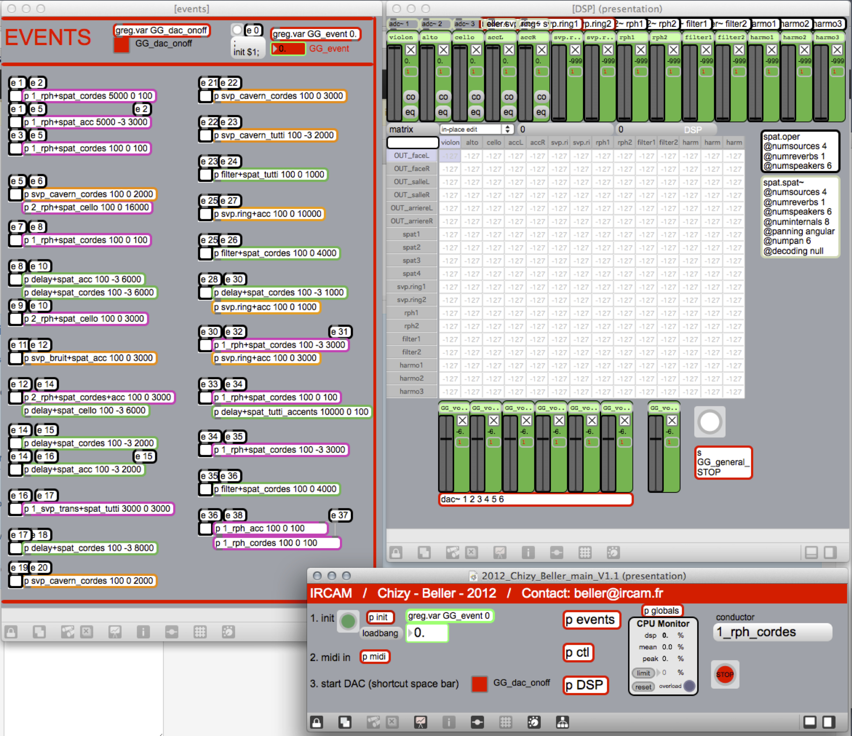Click the eq button on the accR channel
Screen dimensions: 852x736
click(x=541, y=112)
